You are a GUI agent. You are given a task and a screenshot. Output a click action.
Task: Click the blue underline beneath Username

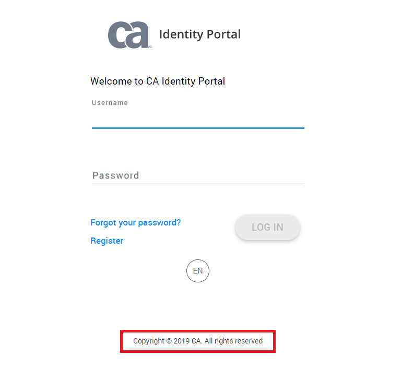[198, 127]
